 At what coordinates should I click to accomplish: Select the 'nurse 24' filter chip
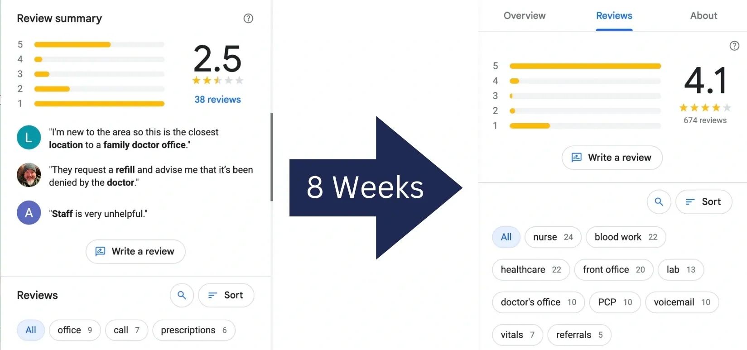553,237
